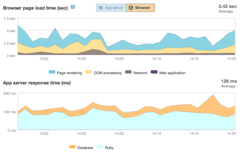Screen dimensions: 240x152
Task: Toggle the DOM processing legend swatch
Action: pos(89,72)
